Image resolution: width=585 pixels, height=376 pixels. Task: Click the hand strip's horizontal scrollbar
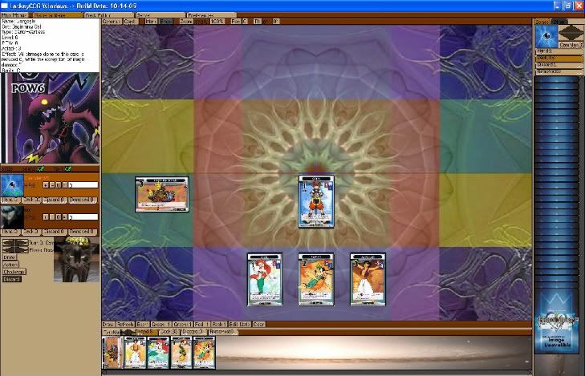(316, 372)
